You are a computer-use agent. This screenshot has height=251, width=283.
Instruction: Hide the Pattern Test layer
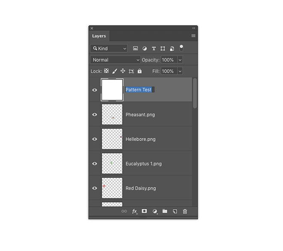tap(95, 90)
